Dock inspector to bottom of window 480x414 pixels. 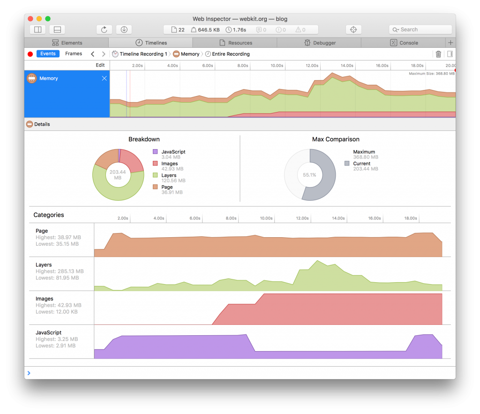pos(57,30)
